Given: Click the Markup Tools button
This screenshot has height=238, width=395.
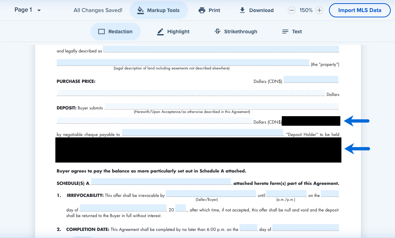Looking at the screenshot, I should pos(159,10).
